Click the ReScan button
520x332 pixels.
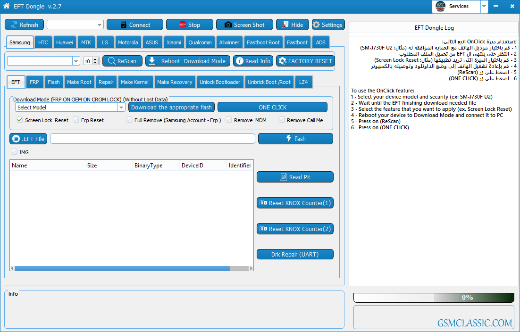[x=122, y=61]
